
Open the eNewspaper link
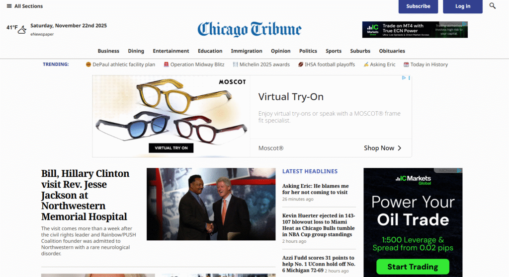[x=42, y=34]
